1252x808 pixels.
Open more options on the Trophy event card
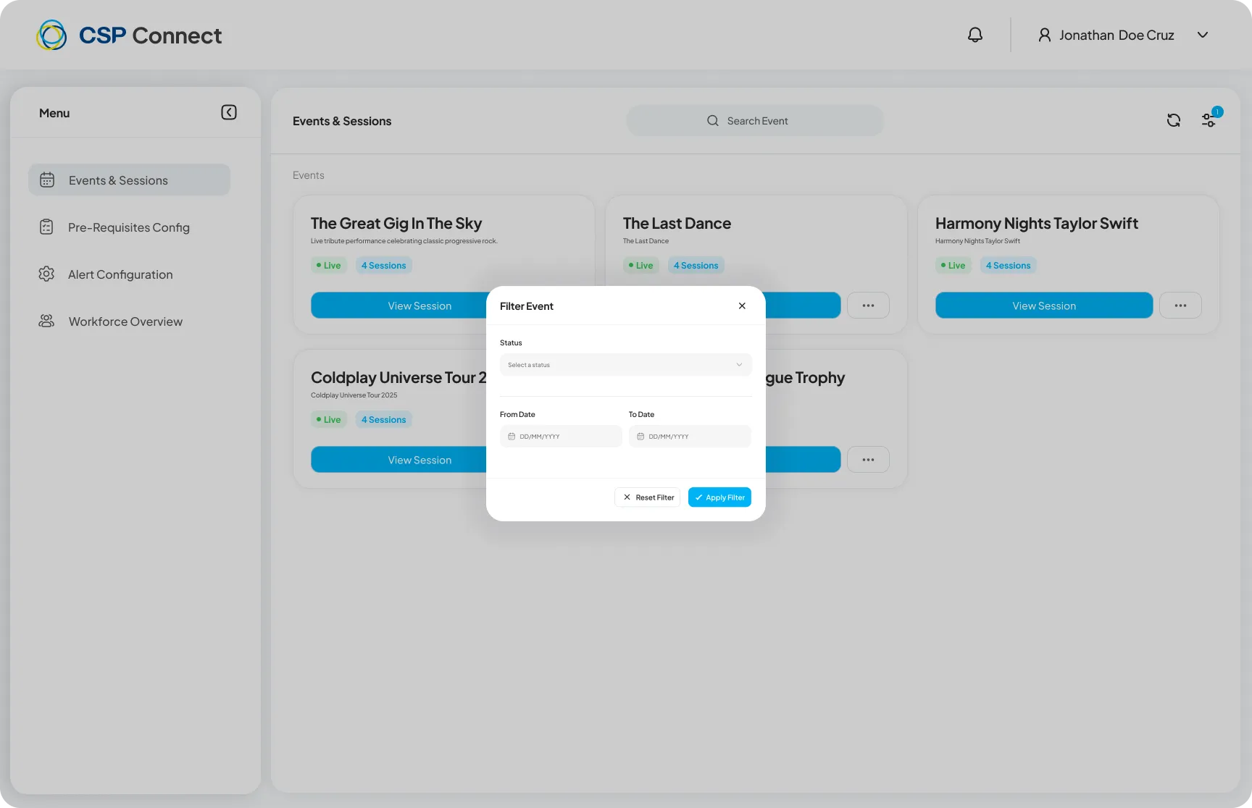[x=868, y=460]
